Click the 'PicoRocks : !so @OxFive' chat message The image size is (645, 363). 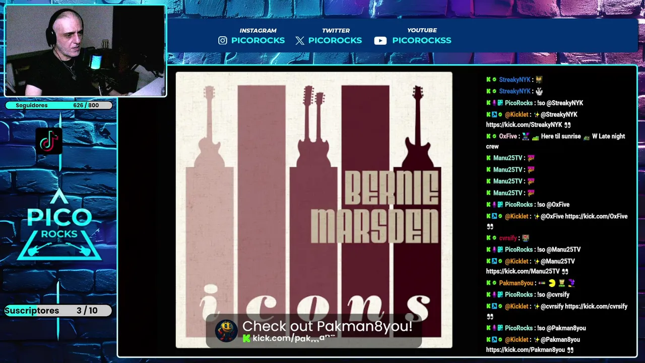(528, 205)
